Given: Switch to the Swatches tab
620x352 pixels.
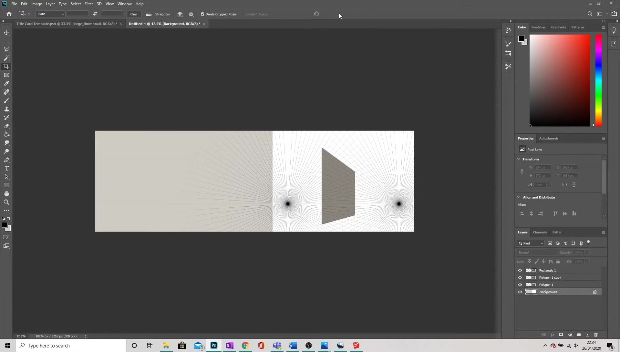Looking at the screenshot, I should 538,27.
